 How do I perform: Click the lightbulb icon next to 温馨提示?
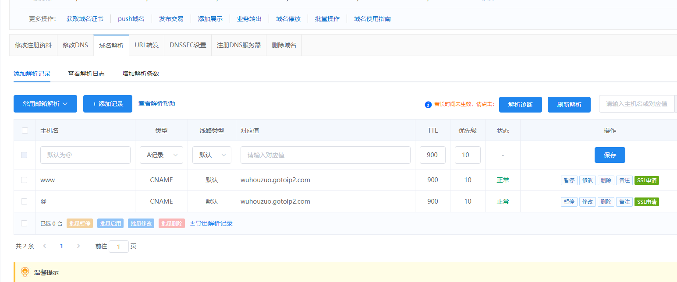(x=25, y=272)
